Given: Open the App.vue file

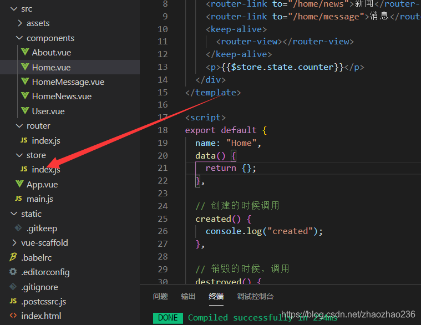Looking at the screenshot, I should point(42,185).
